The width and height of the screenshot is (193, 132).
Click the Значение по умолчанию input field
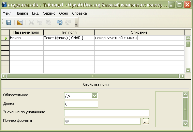[107, 113]
